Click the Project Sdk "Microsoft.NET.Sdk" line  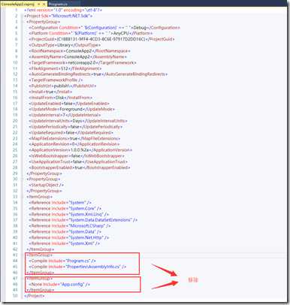(59, 16)
